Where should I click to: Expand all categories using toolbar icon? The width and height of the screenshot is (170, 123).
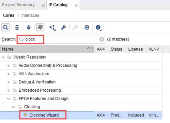coord(29,28)
